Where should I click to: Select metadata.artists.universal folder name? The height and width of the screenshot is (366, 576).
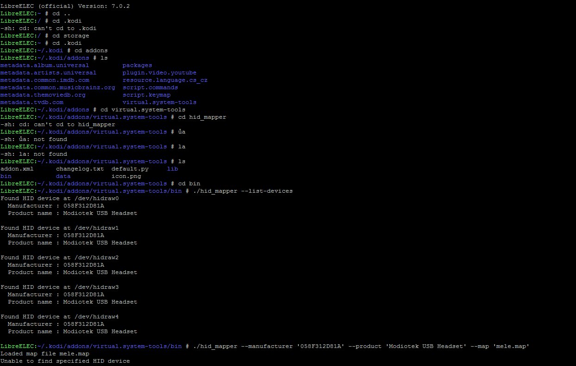(48, 73)
